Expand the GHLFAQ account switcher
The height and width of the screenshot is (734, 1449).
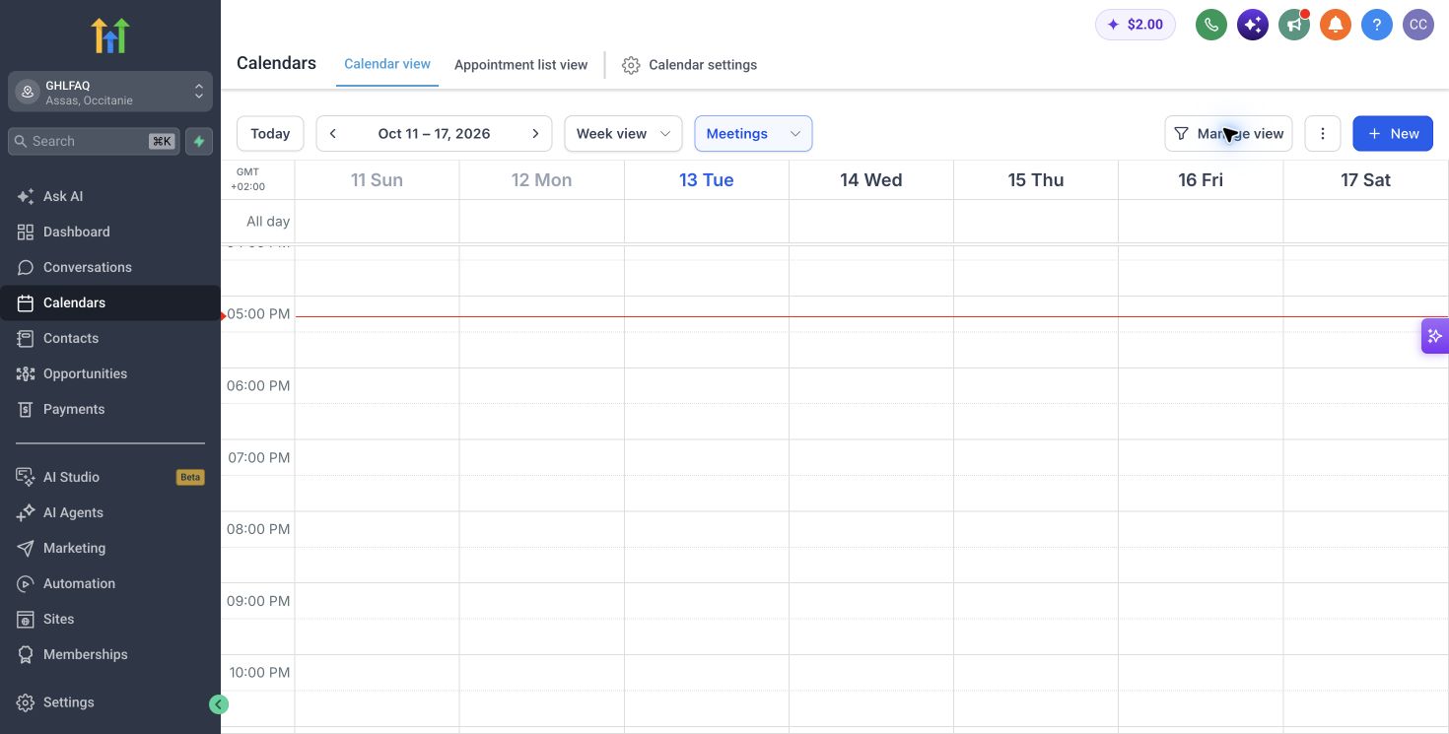[110, 92]
